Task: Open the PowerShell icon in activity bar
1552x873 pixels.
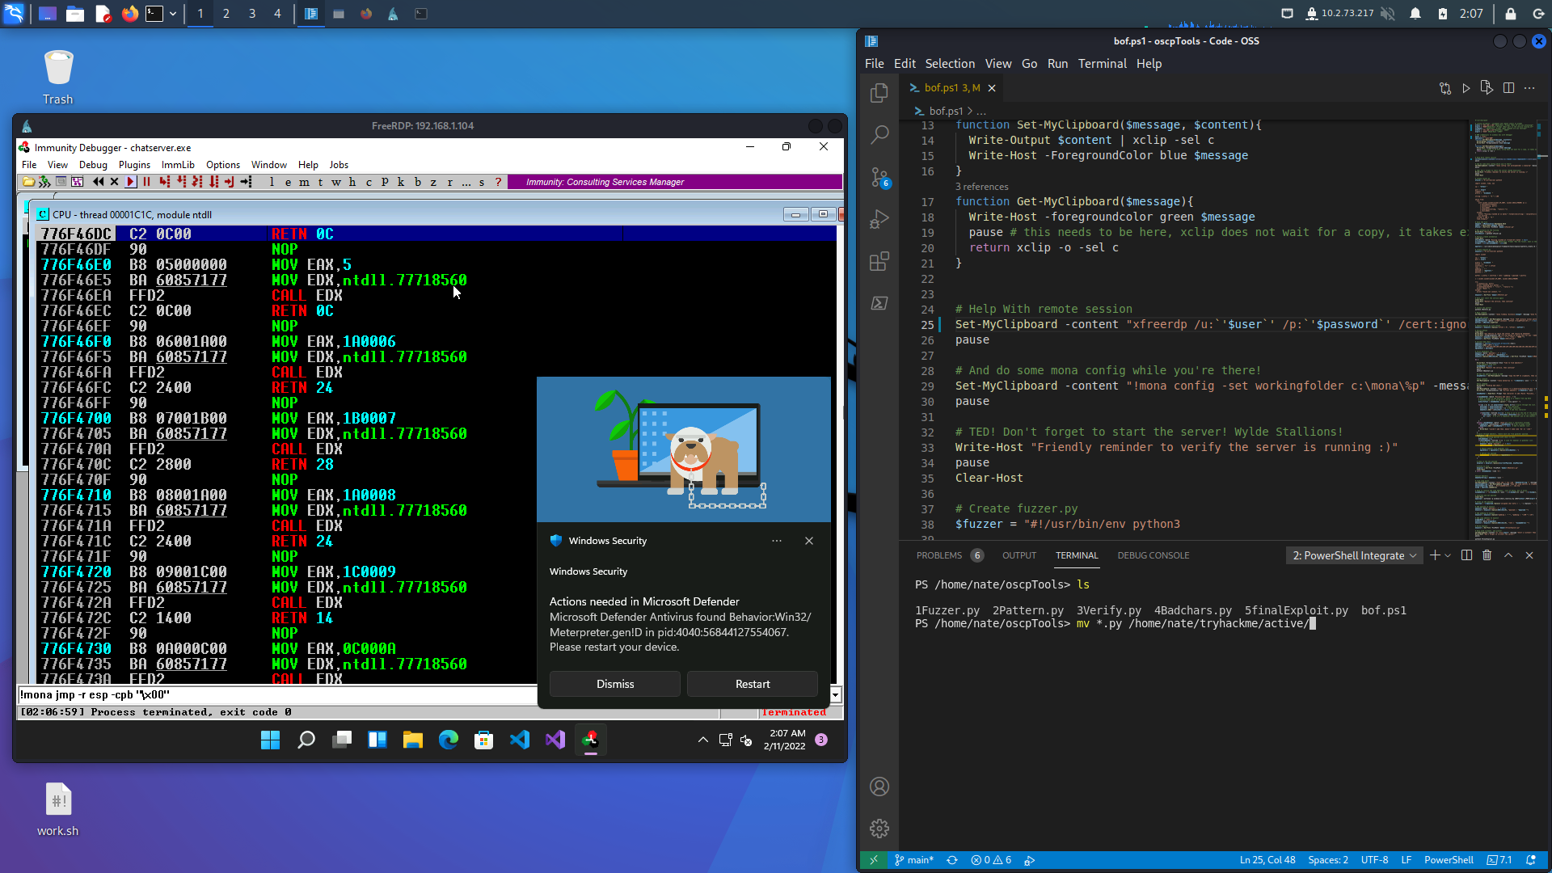Action: tap(879, 303)
